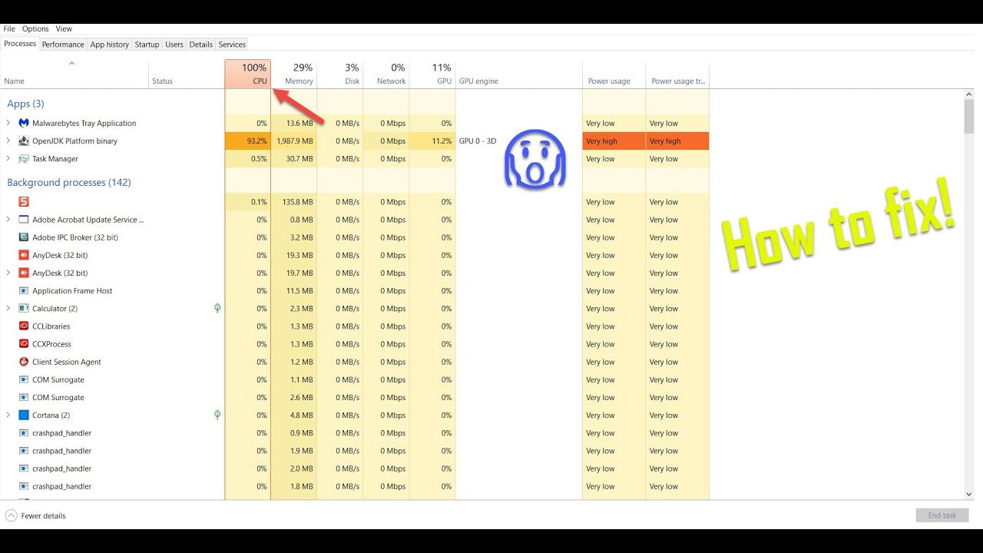Expand the Cortana (2) process group
This screenshot has height=553, width=983.
coord(8,416)
